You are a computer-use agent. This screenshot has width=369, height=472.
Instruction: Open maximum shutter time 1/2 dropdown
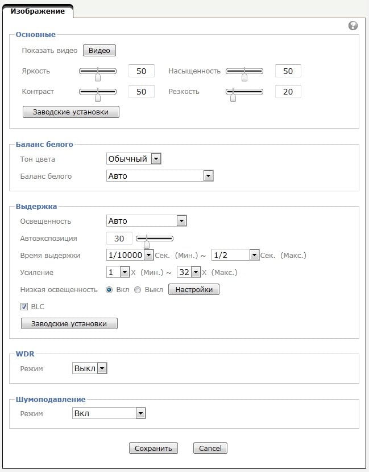(x=235, y=255)
